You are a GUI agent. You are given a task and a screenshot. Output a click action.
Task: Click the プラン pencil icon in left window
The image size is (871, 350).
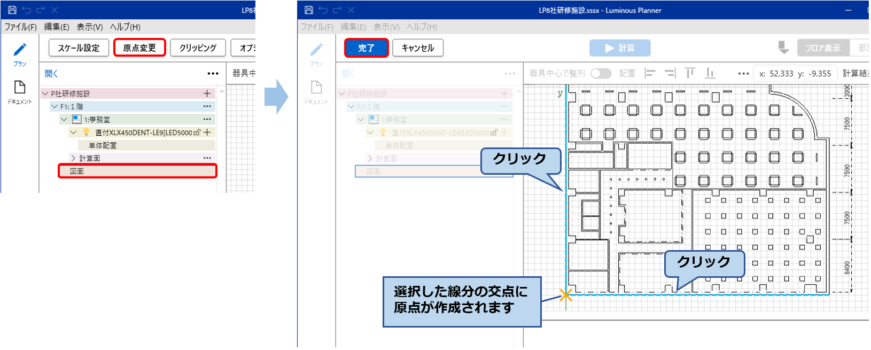pyautogui.click(x=20, y=50)
